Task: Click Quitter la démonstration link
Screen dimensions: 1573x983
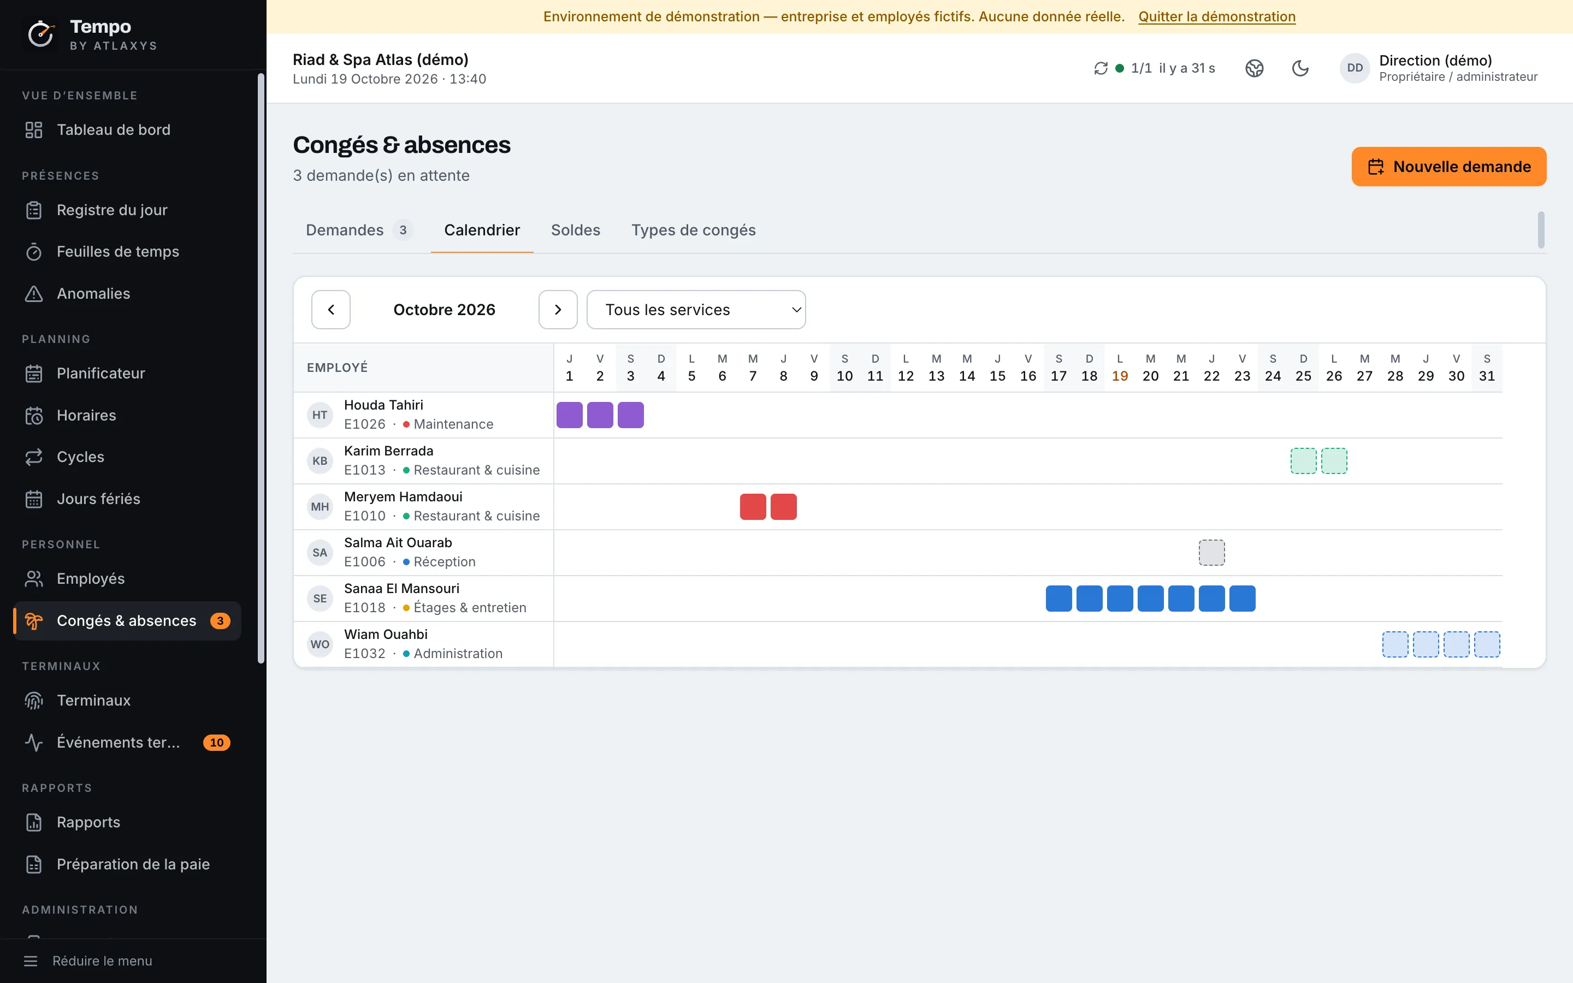Action: [x=1217, y=16]
